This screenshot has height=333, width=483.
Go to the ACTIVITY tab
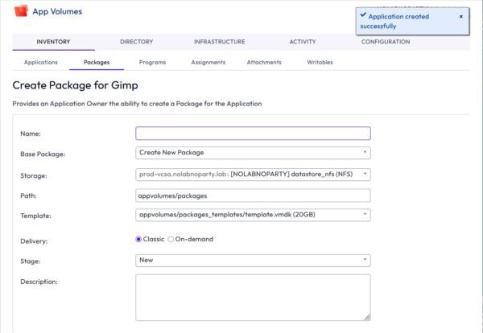pyautogui.click(x=303, y=42)
